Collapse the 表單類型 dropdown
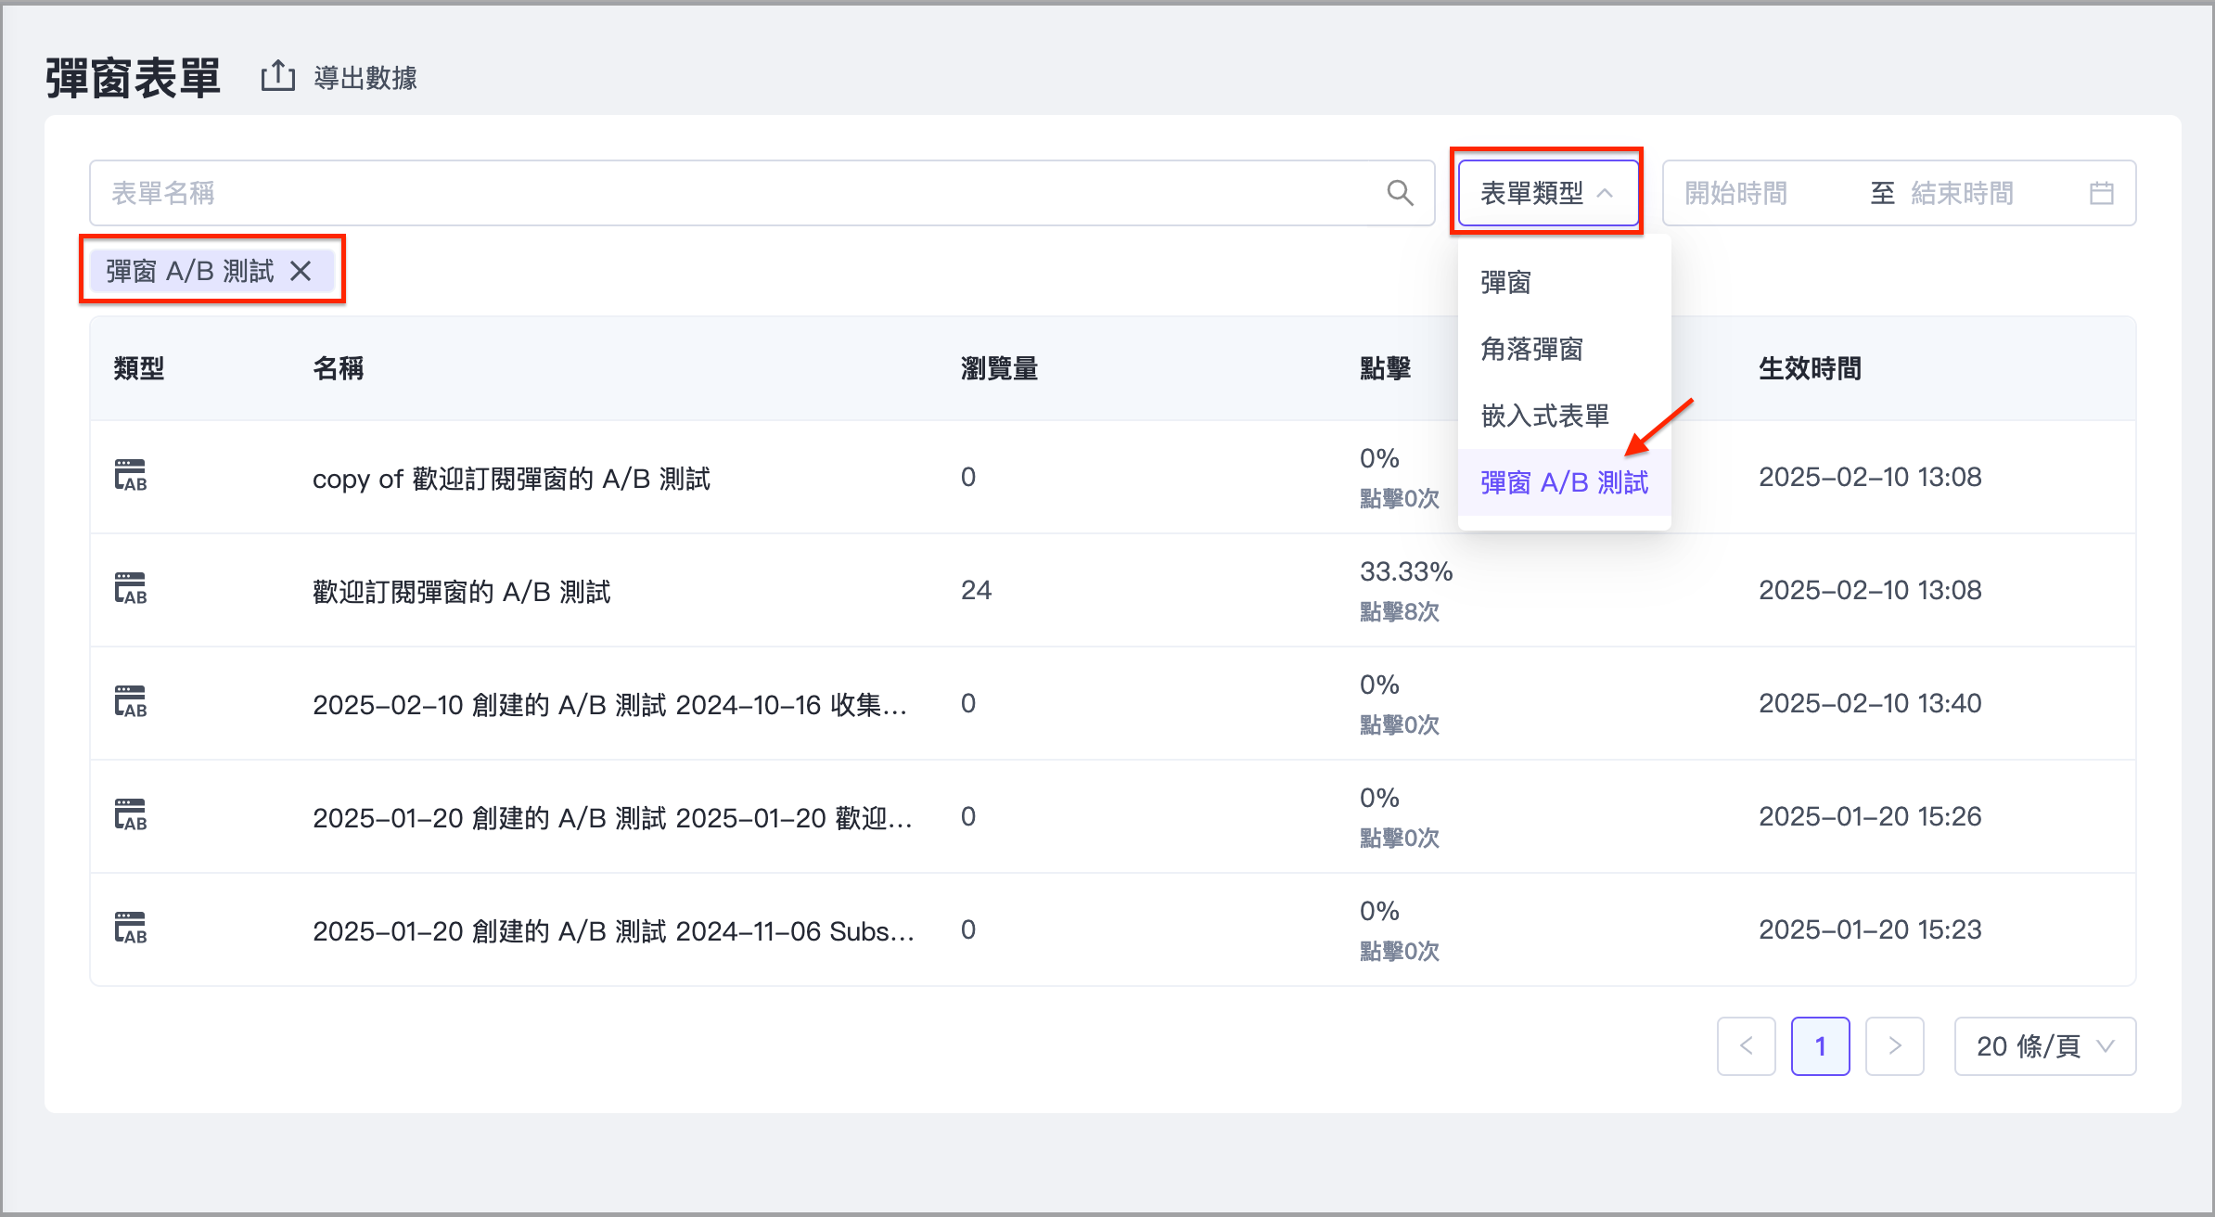 (1547, 193)
